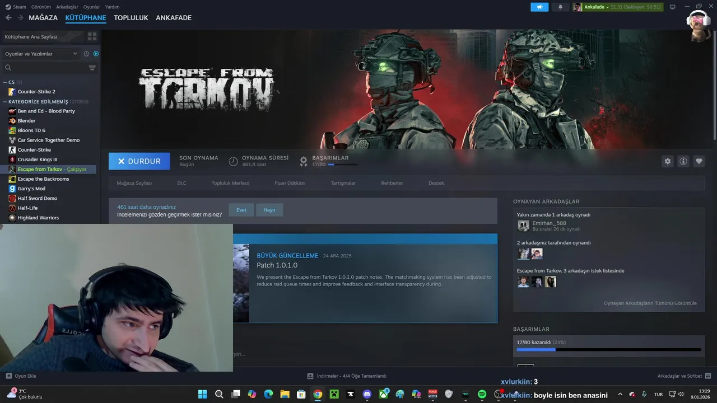Open Spotify from the taskbar
The width and height of the screenshot is (717, 403).
click(482, 394)
